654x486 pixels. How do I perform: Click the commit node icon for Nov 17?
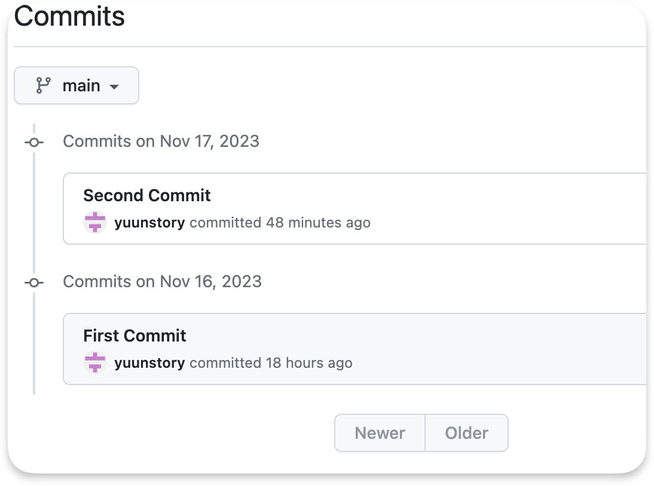point(34,143)
